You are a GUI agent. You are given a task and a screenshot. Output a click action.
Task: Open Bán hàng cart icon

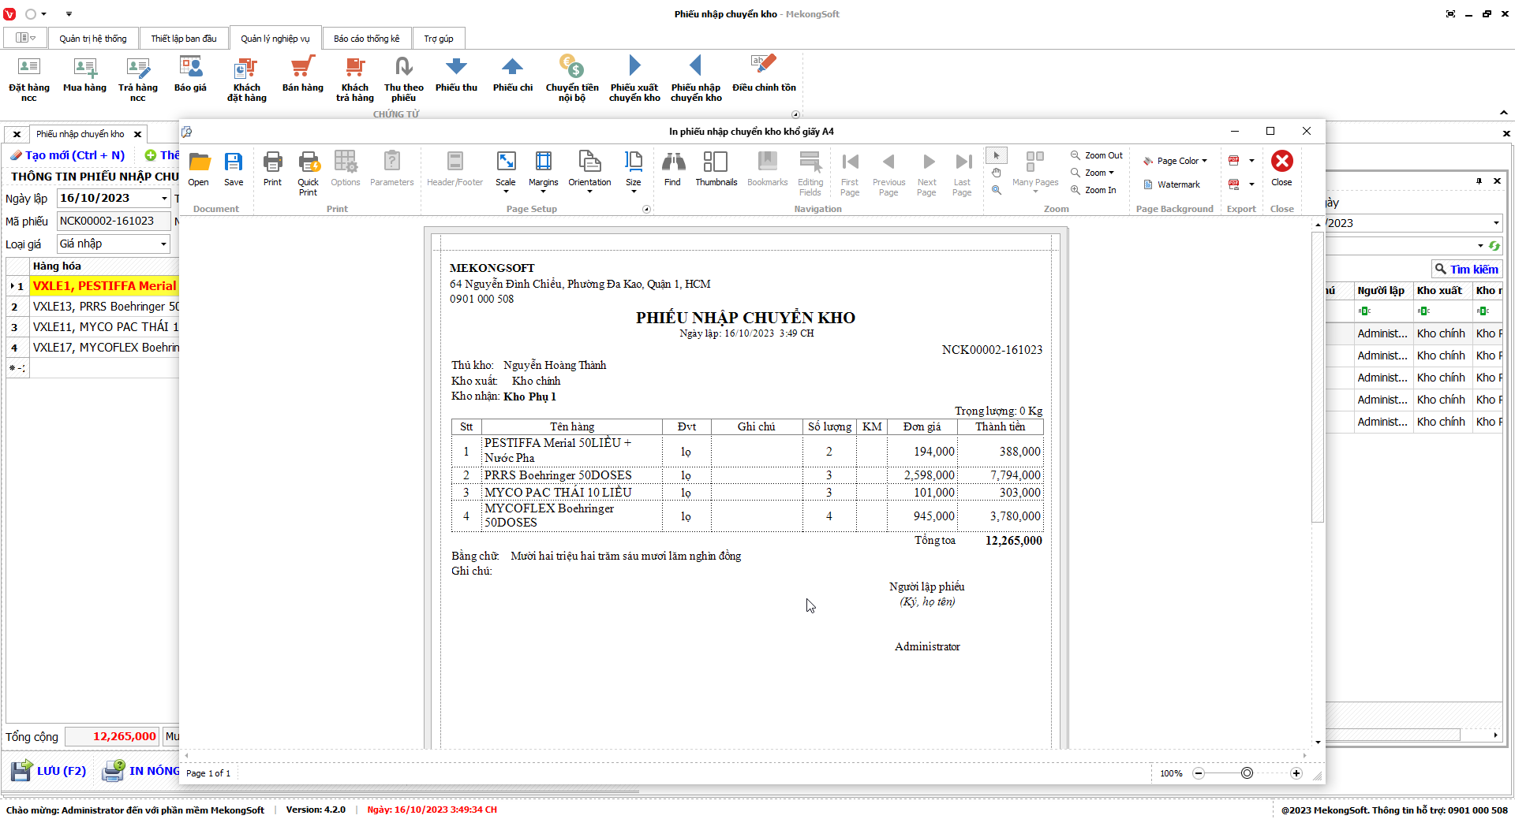click(x=303, y=75)
